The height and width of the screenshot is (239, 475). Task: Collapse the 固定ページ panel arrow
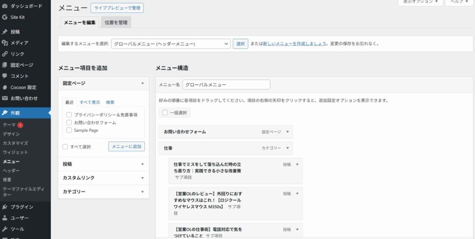pyautogui.click(x=142, y=83)
